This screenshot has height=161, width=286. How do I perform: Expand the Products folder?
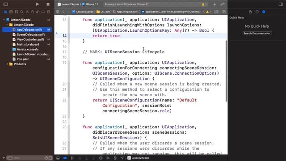pos(7,64)
